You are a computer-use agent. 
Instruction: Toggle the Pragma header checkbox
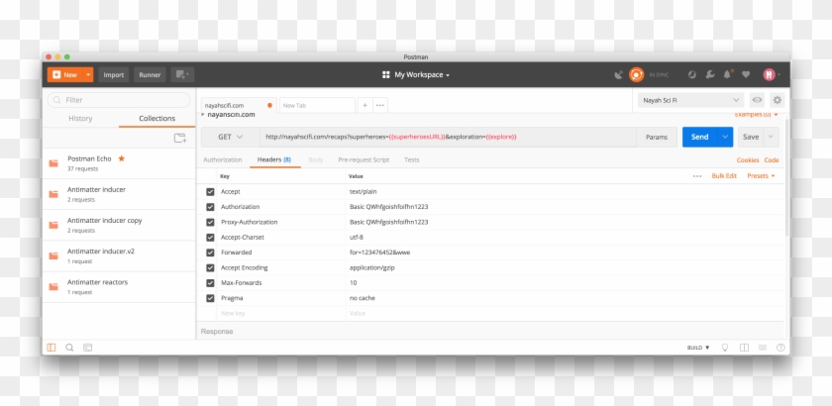(x=210, y=298)
